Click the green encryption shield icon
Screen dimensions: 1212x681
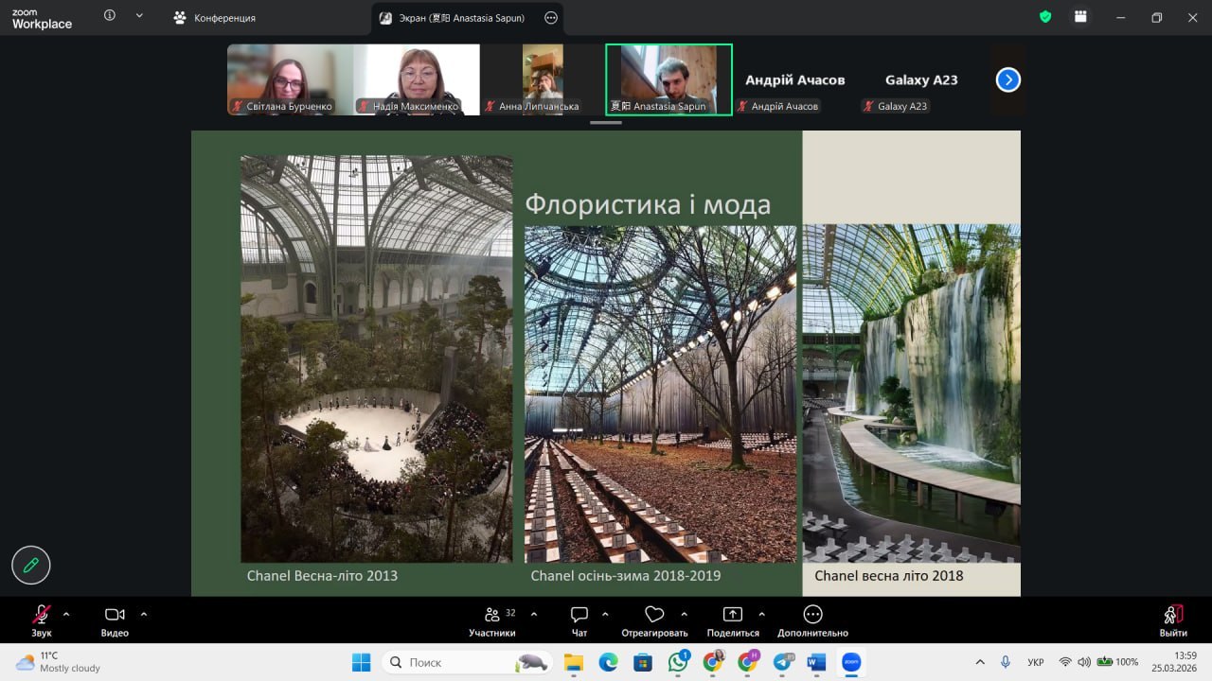tap(1045, 17)
